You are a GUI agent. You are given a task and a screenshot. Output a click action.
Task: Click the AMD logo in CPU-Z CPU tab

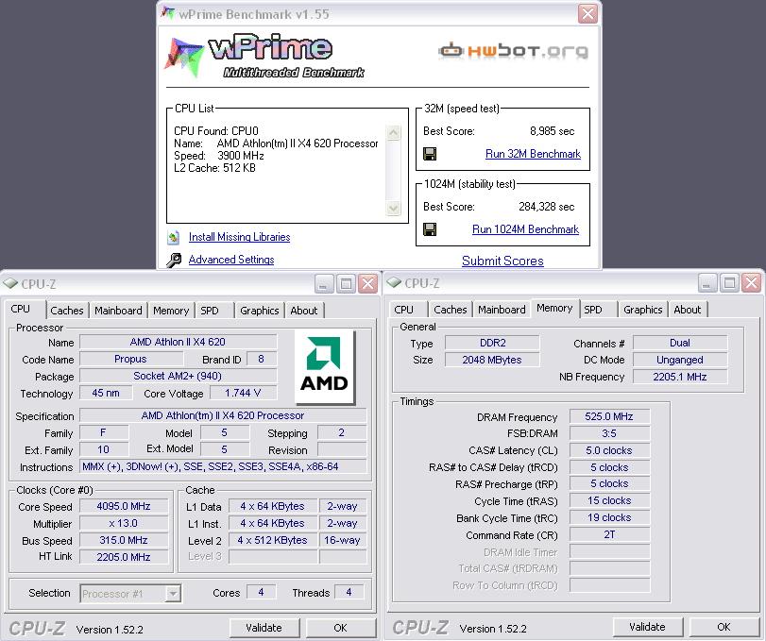tap(324, 367)
